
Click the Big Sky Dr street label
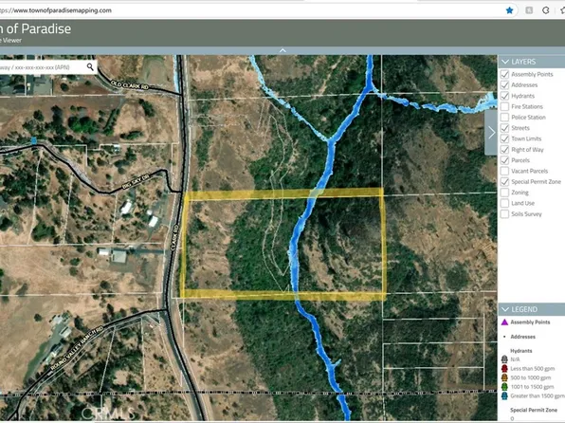coord(136,181)
